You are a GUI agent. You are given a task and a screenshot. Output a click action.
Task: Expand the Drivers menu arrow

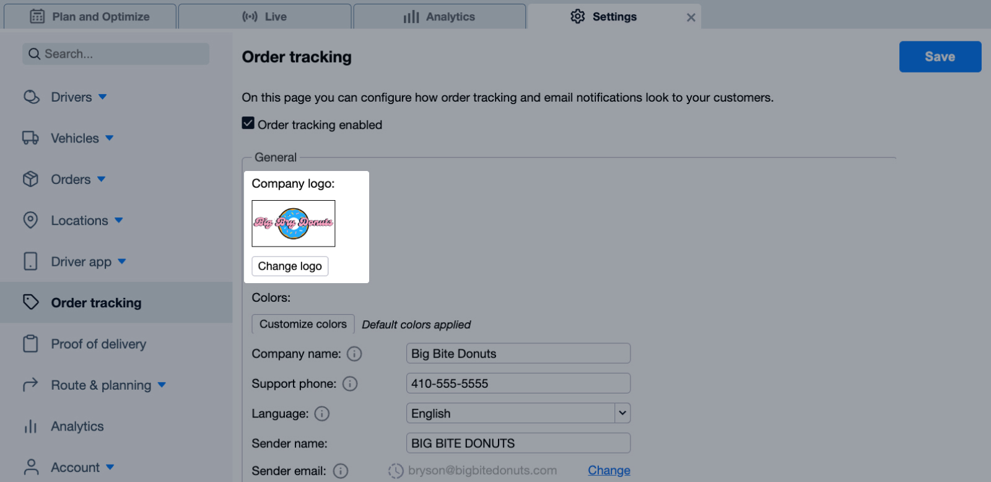(x=103, y=97)
